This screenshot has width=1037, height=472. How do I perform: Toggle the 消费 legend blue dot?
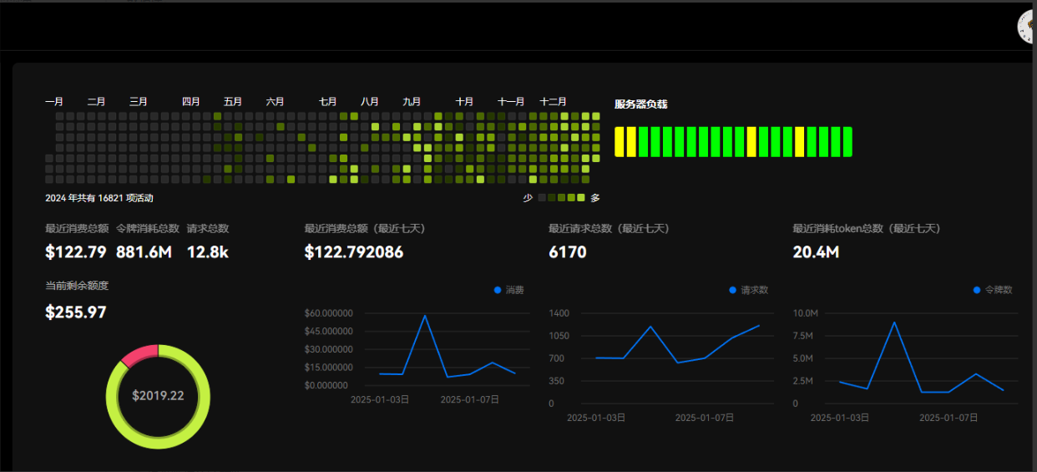(498, 290)
